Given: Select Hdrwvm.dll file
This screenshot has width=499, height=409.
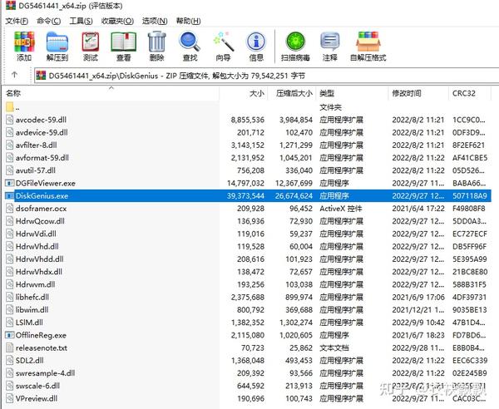Looking at the screenshot, I should point(35,284).
